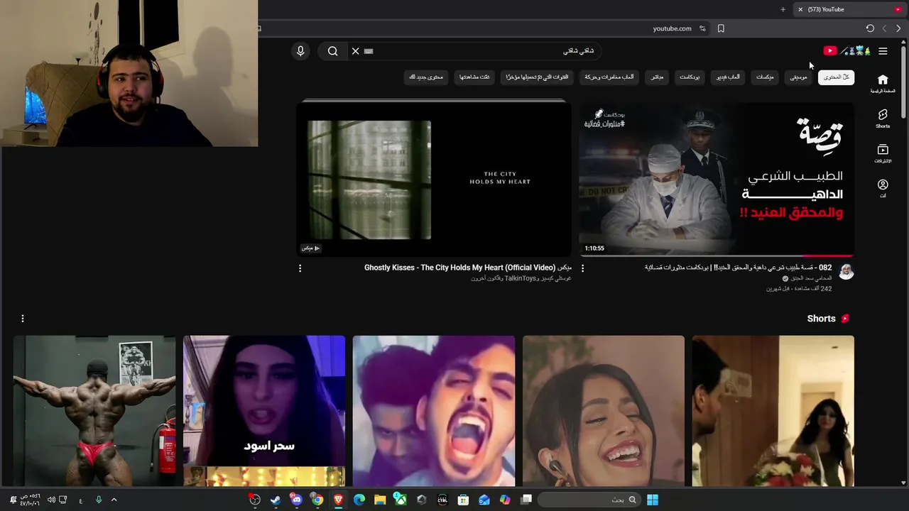Play the forensic doctor story thumbnail

[x=717, y=179]
